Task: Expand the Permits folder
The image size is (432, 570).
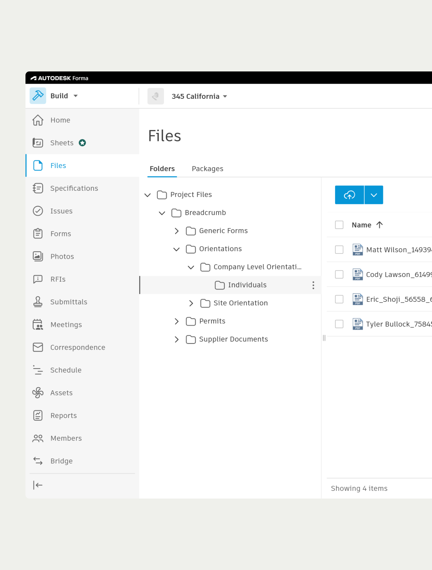Action: (x=176, y=321)
